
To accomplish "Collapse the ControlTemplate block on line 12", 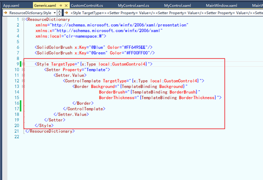I will [x=23, y=81].
